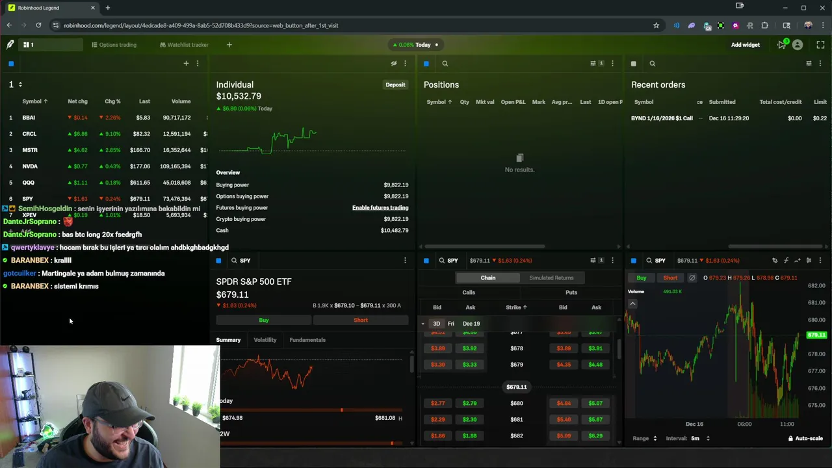Image resolution: width=832 pixels, height=468 pixels.
Task: Collapse Dec 19 expiration row
Action: 422,324
